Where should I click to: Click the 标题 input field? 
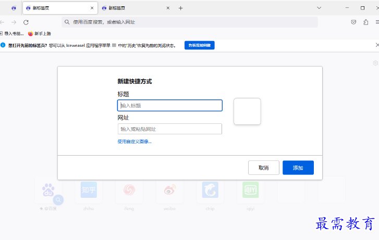pos(170,106)
